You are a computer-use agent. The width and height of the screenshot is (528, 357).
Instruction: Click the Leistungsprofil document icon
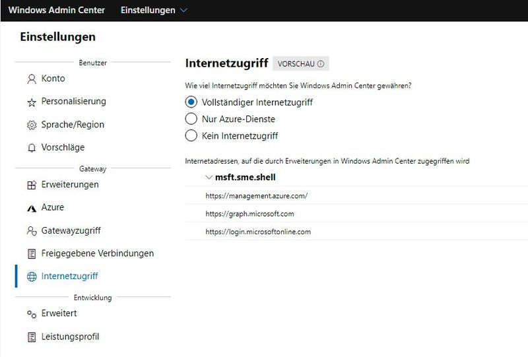(x=32, y=337)
